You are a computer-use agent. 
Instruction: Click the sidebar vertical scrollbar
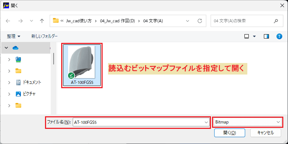point(53,59)
